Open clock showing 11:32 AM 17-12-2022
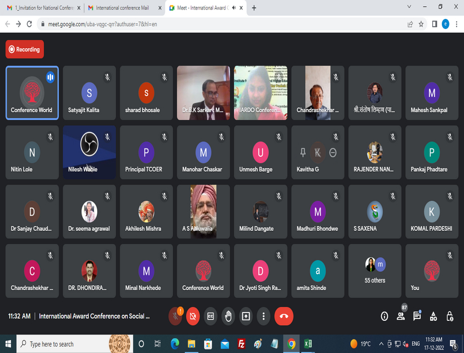The width and height of the screenshot is (464, 353). (434, 344)
